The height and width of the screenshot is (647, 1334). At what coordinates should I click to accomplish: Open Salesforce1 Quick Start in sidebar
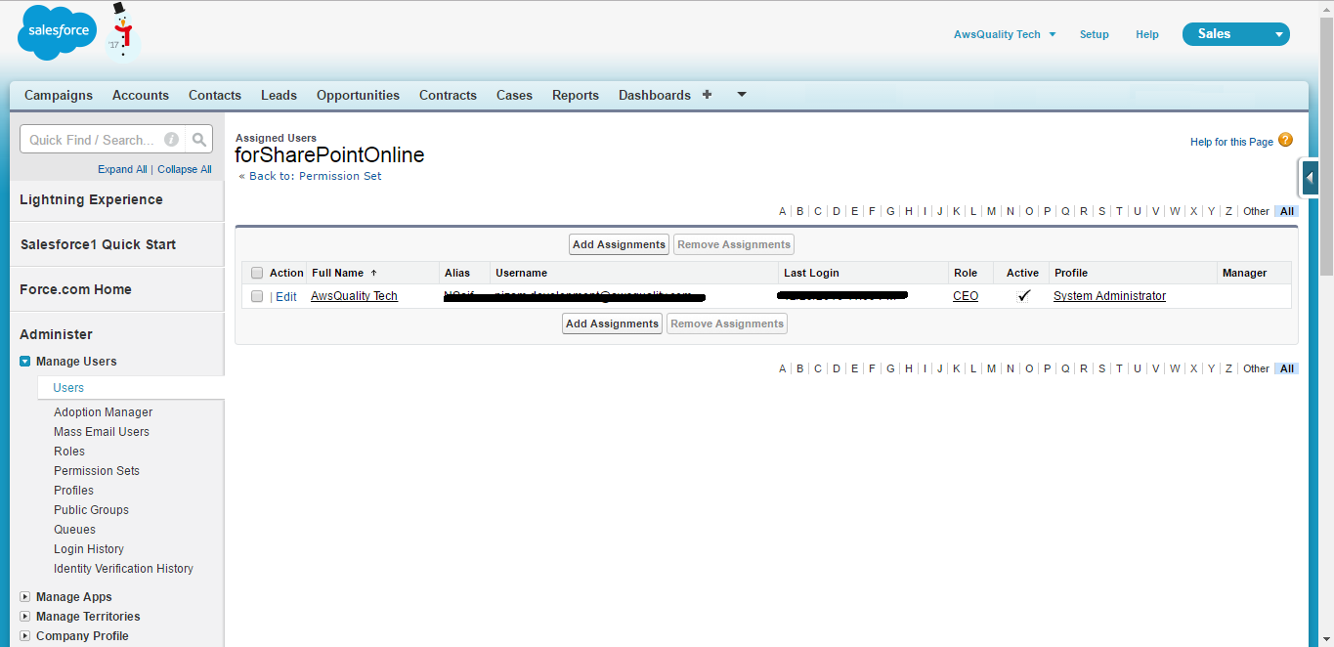98,244
